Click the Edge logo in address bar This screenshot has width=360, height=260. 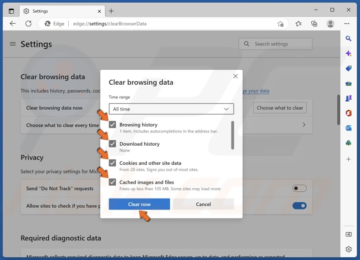[x=47, y=24]
